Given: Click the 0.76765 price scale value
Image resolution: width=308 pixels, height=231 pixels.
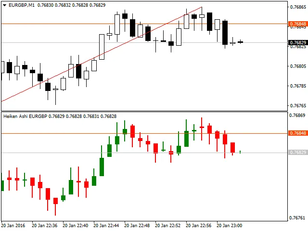Looking at the screenshot, I should click(298, 106).
